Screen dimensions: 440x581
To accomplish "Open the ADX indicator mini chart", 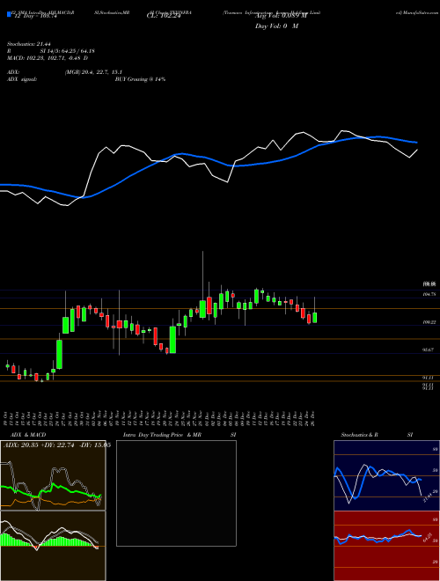I will (x=53, y=475).
